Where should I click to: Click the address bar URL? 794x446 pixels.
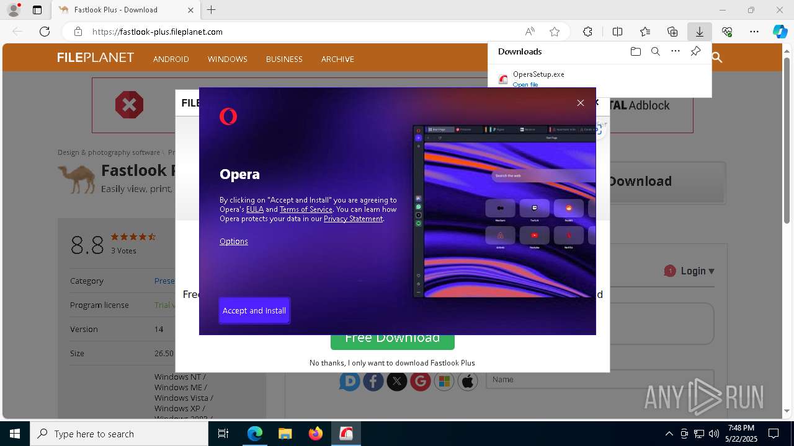tap(158, 32)
